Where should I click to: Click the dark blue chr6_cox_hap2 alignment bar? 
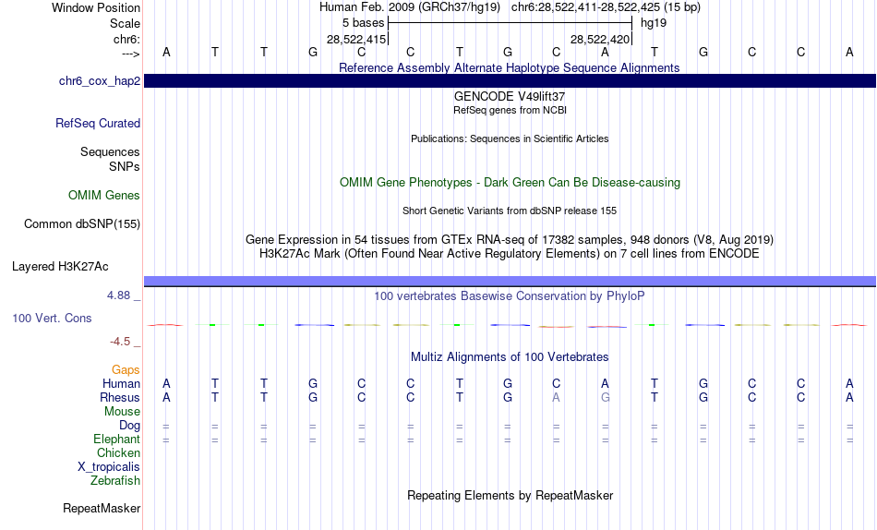coord(510,80)
